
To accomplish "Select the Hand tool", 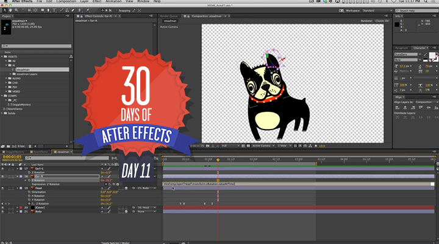I will [10, 10].
